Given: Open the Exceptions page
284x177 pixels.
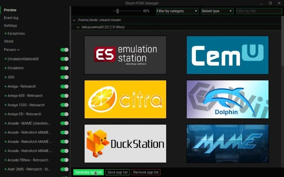Looking at the screenshot, I should coord(16,34).
